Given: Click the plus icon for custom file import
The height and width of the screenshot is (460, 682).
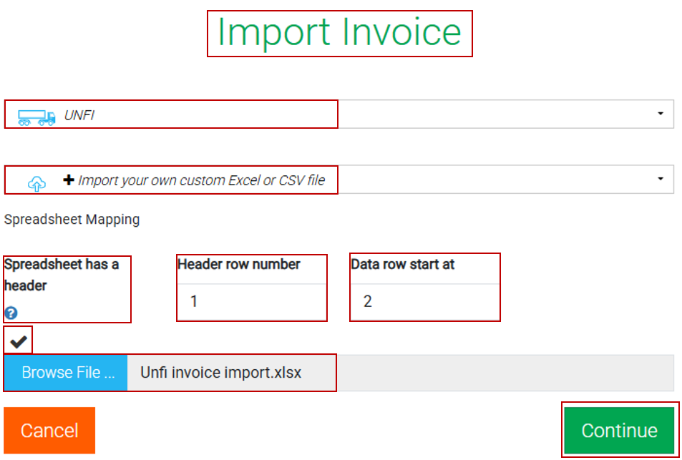Looking at the screenshot, I should click(68, 180).
